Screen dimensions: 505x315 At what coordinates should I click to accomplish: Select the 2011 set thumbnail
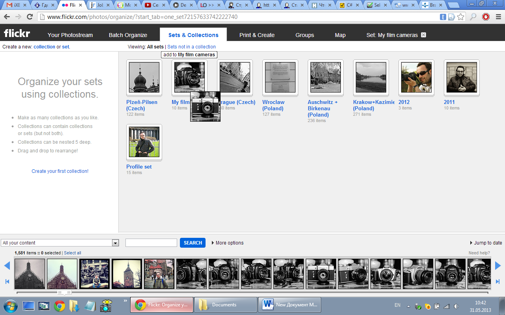[x=462, y=78]
